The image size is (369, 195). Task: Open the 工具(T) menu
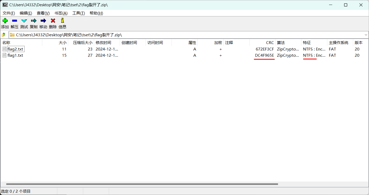(x=79, y=13)
